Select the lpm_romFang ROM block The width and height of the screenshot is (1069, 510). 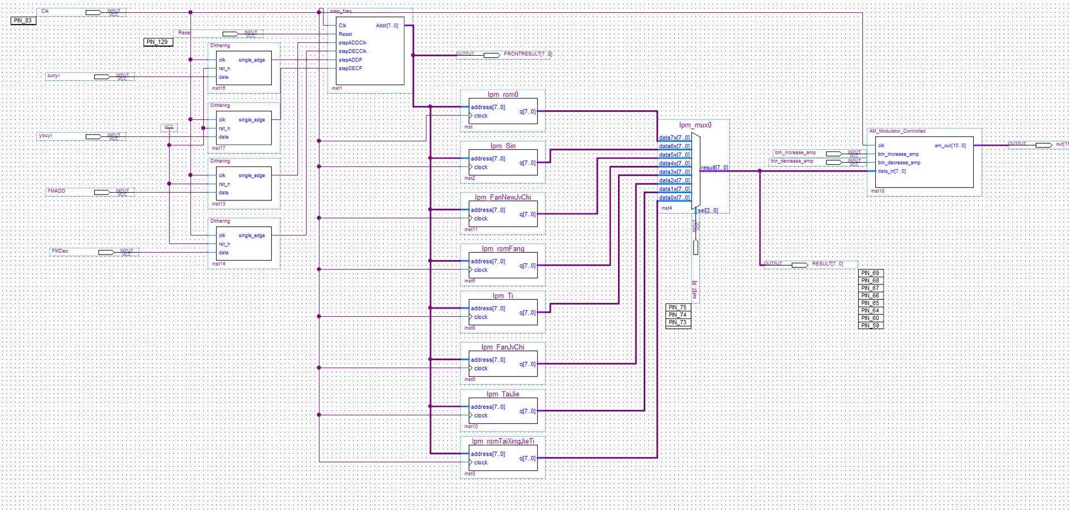tap(503, 265)
